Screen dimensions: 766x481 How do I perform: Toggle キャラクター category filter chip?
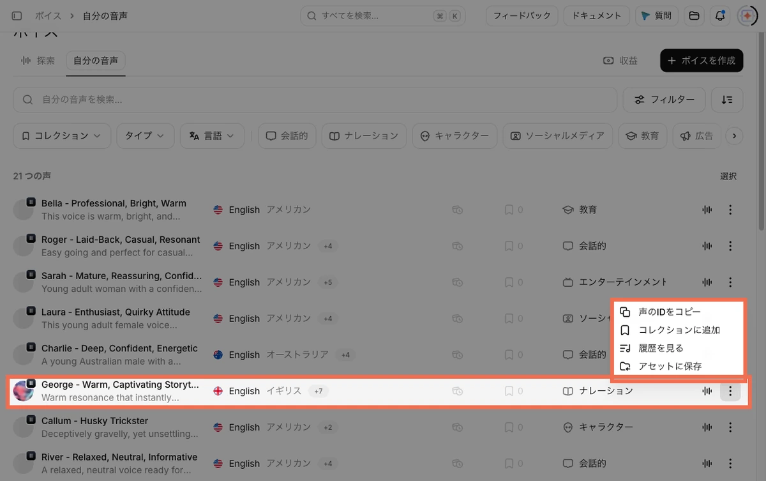pos(454,136)
